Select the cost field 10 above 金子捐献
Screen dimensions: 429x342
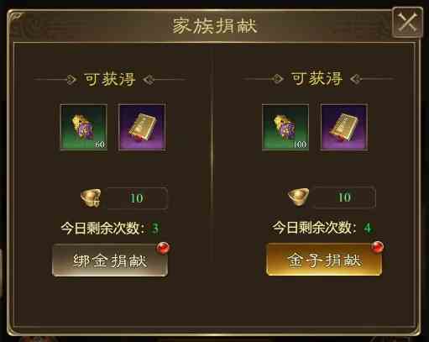tap(344, 197)
